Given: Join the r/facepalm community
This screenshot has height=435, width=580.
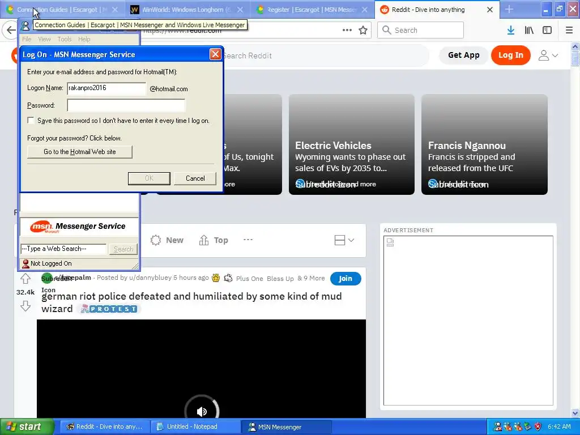Looking at the screenshot, I should tap(345, 279).
